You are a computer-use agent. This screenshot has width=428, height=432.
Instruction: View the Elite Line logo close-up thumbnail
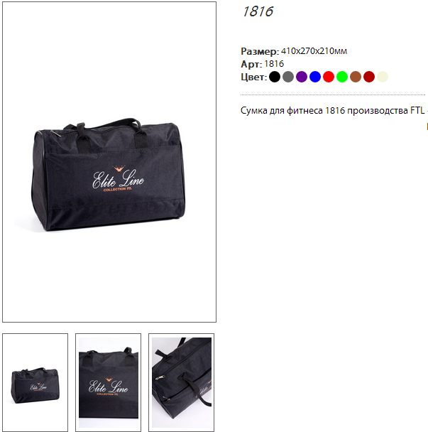tap(108, 382)
